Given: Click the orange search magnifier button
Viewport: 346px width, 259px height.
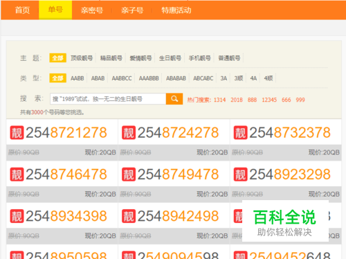Looking at the screenshot, I should point(174,99).
